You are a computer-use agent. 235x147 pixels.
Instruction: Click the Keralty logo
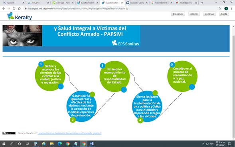tap(20, 16)
